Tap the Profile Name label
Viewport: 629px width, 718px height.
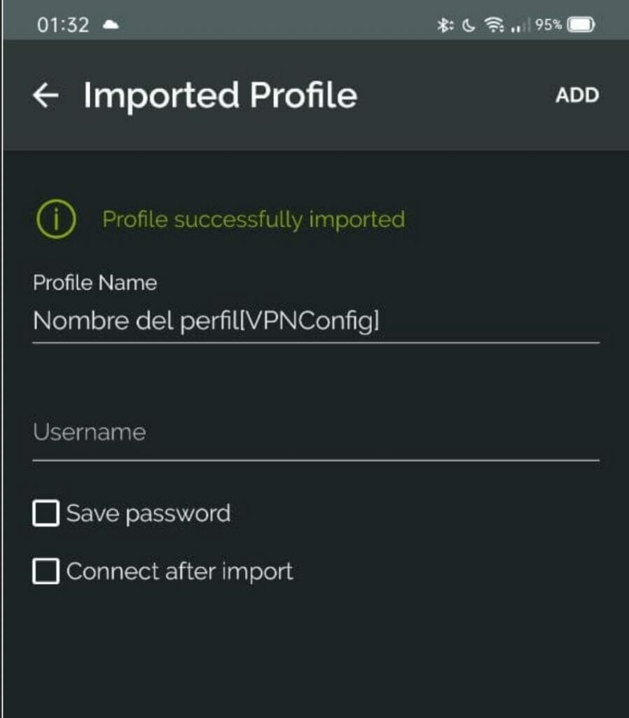click(95, 283)
